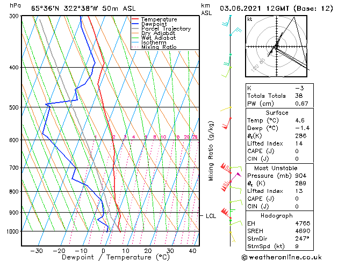Image resolution: width=338 pixels, height=261 pixels.
Task: Click the -30 temperature axis tick label
Action: pyautogui.click(x=37, y=251)
